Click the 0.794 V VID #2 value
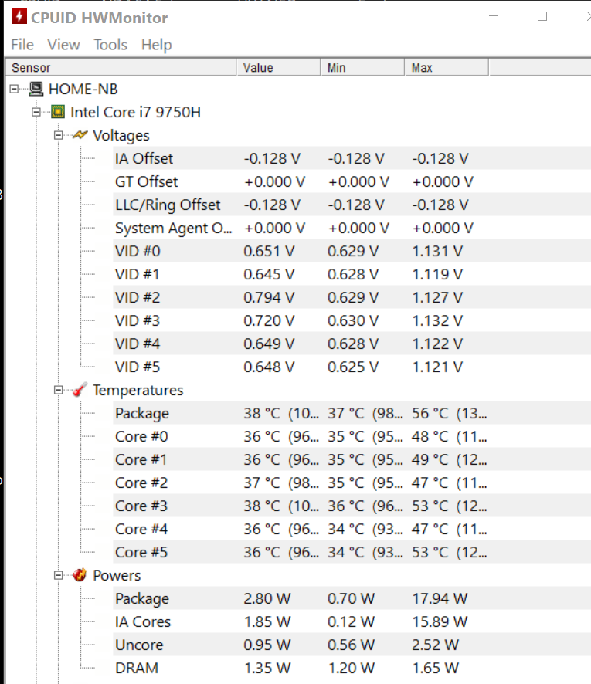Image resolution: width=591 pixels, height=684 pixels. pyautogui.click(x=269, y=297)
